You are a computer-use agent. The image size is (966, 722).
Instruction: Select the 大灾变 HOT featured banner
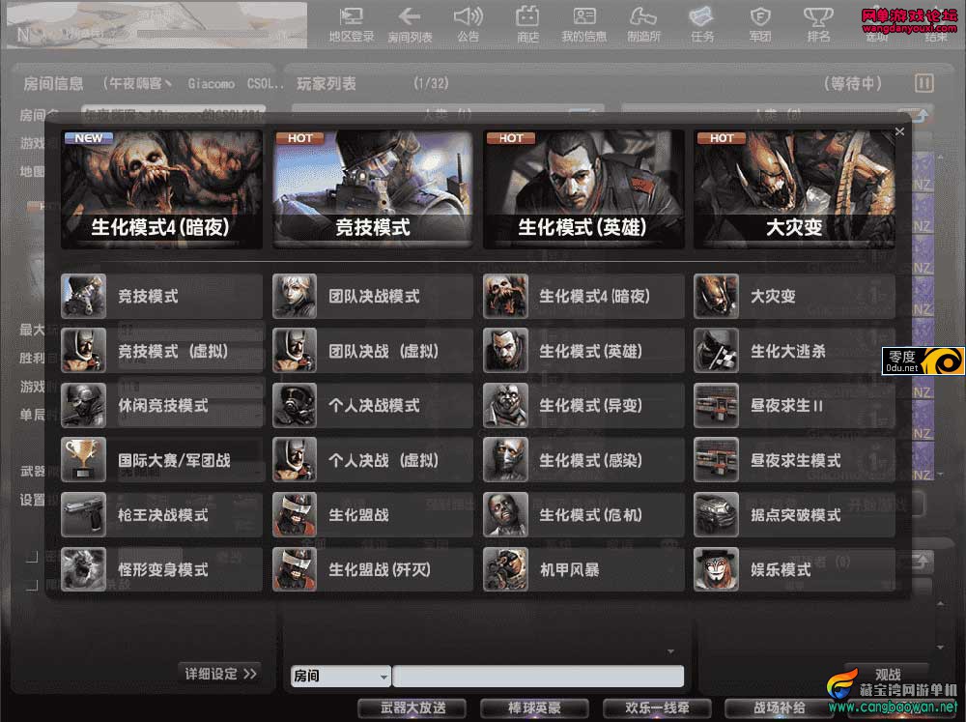794,189
